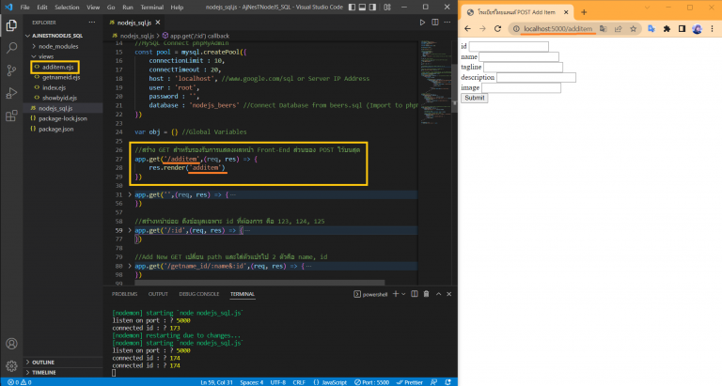Reload the page in Chrome
Screen dimensions: 722x386
click(x=499, y=29)
